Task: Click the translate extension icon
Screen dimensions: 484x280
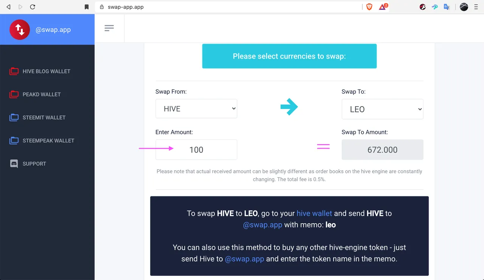Action: [x=447, y=7]
